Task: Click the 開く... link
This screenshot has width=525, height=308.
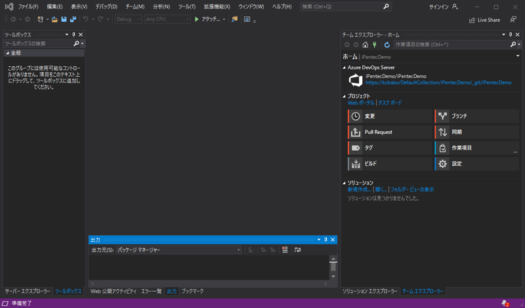Action: 381,189
